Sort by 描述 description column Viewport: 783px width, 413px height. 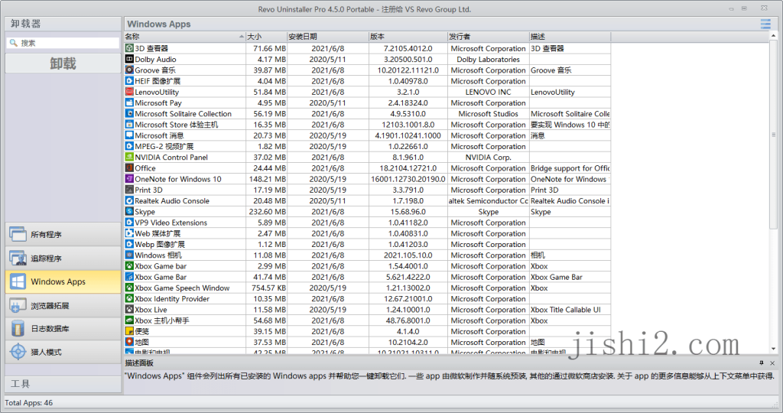click(x=570, y=37)
